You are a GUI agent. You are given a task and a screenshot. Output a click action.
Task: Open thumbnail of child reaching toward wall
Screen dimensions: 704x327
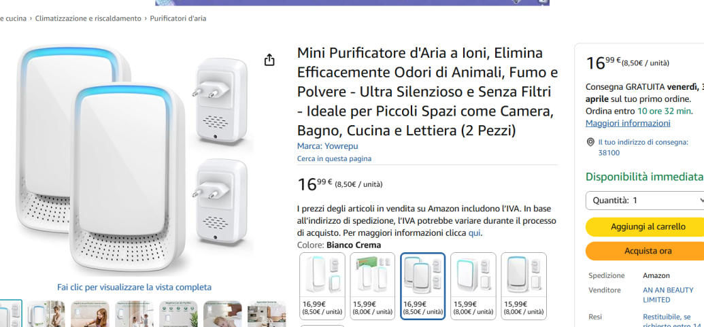(134, 314)
